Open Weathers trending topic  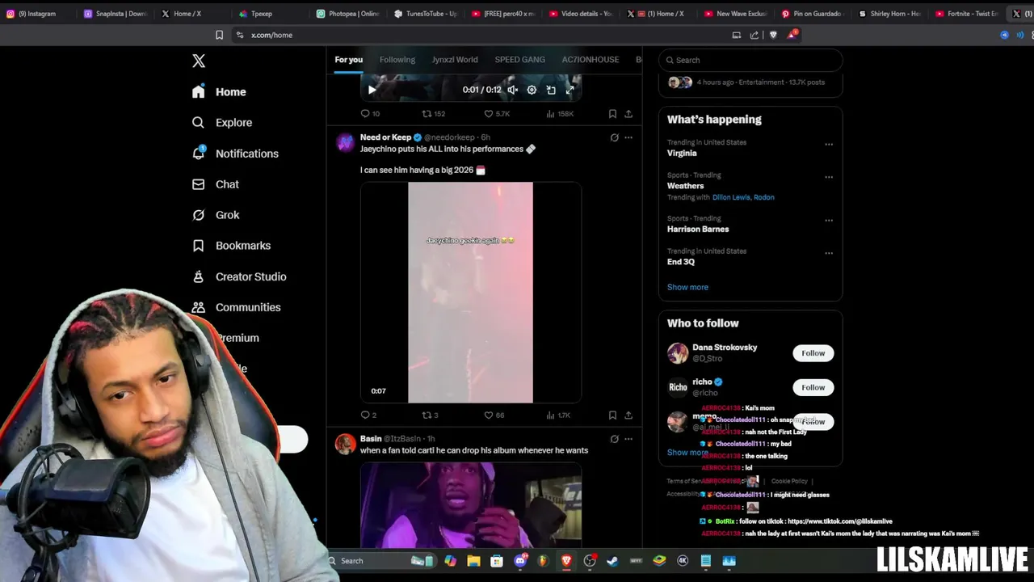(x=685, y=186)
